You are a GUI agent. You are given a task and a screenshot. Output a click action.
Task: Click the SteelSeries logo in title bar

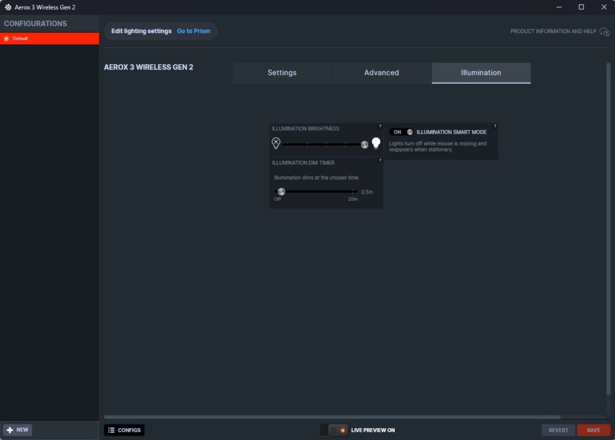(8, 7)
